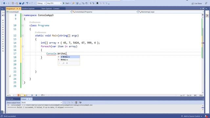Click the screwdriver quick action icon in margin
Image resolution: width=210 pixels, height=118 pixels.
(10, 76)
